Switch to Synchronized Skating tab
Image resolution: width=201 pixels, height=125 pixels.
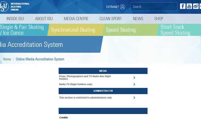point(73,30)
